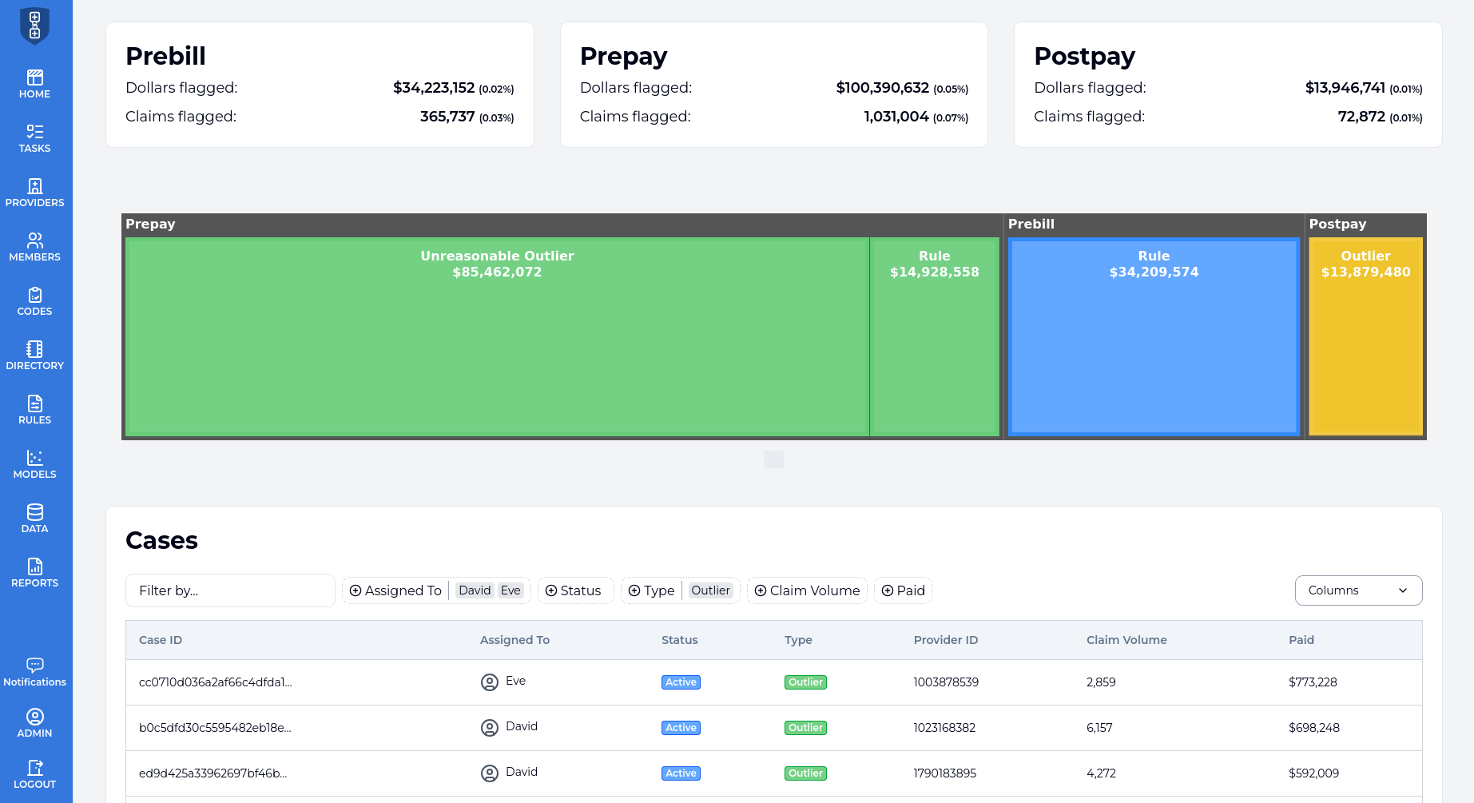View Notifications in the sidebar
Image resolution: width=1474 pixels, height=803 pixels.
click(x=34, y=672)
